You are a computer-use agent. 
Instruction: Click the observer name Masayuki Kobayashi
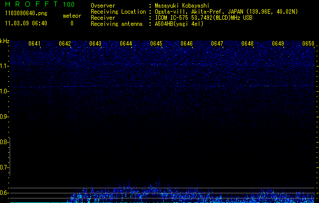(182, 6)
